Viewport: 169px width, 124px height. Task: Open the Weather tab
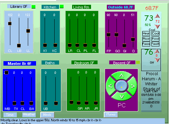29,114
